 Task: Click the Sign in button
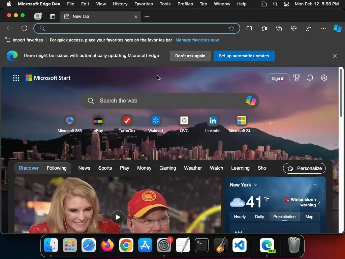[278, 78]
